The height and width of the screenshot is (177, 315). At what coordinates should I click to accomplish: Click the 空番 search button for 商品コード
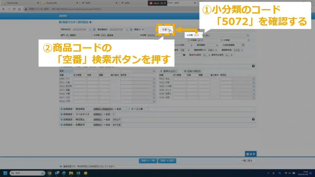point(166,30)
